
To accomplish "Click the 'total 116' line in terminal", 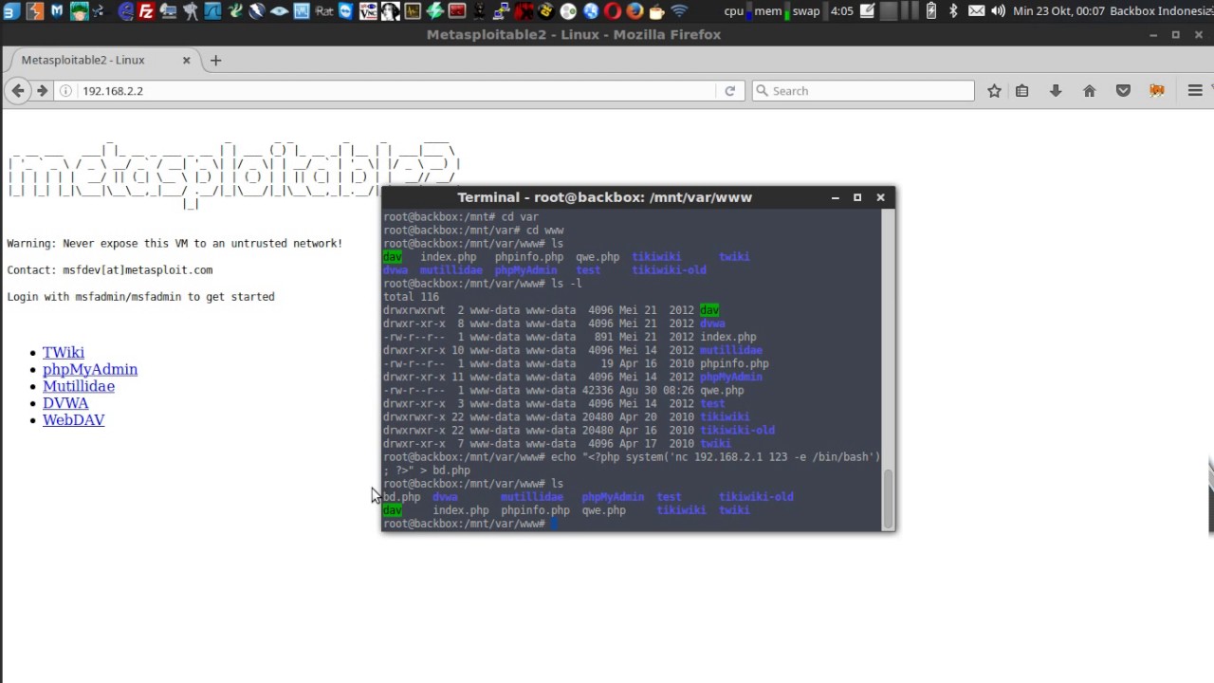I will click(411, 297).
